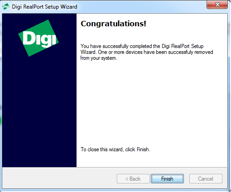Open the system menu via Digi title icon
The height and width of the screenshot is (192, 231).
[6, 7]
